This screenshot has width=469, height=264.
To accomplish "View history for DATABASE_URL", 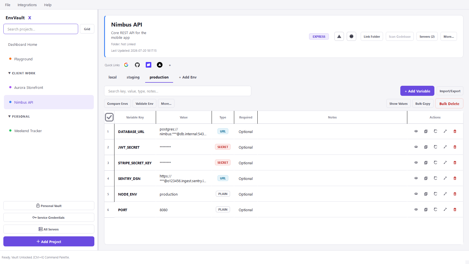I will click(x=435, y=131).
